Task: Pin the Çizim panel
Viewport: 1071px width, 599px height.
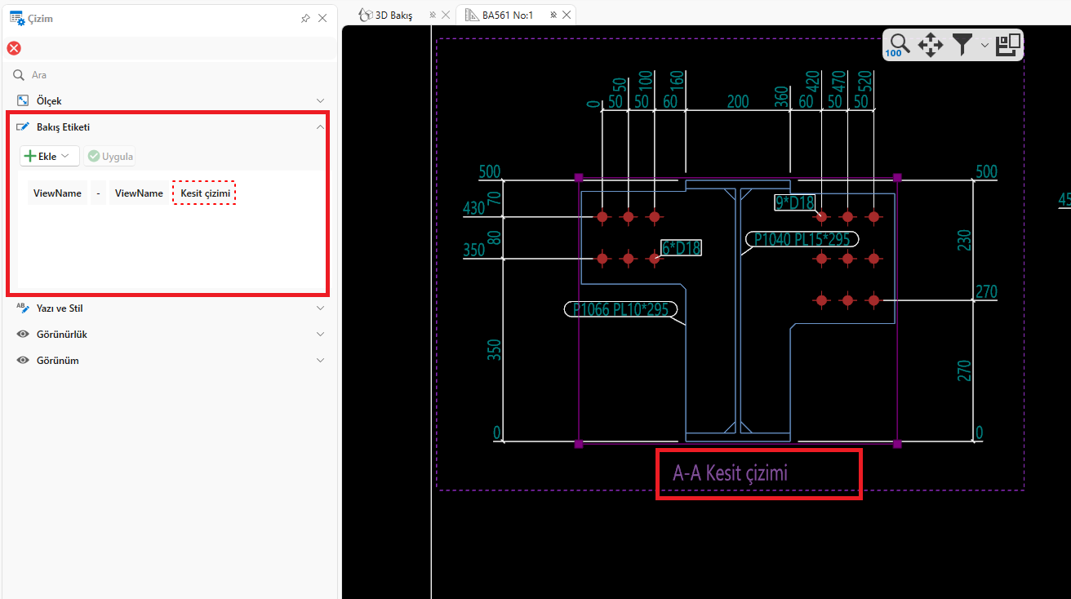Action: pos(305,18)
